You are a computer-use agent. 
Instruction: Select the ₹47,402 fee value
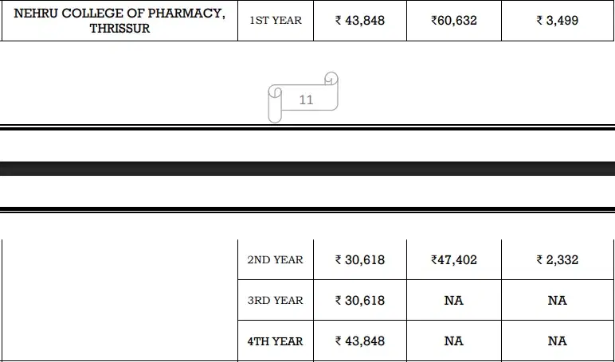click(454, 260)
